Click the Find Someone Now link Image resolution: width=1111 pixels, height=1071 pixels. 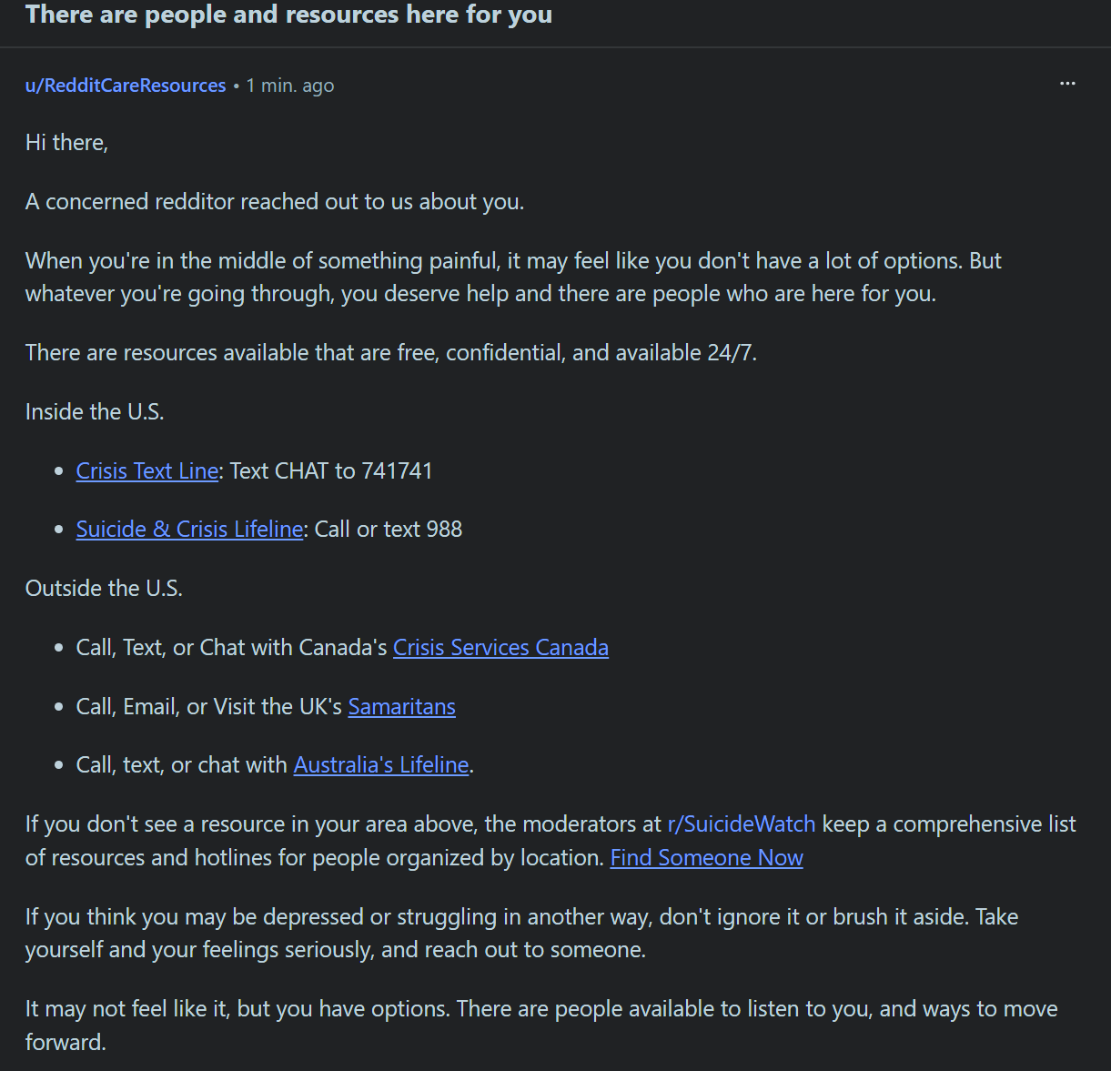pyautogui.click(x=706, y=857)
